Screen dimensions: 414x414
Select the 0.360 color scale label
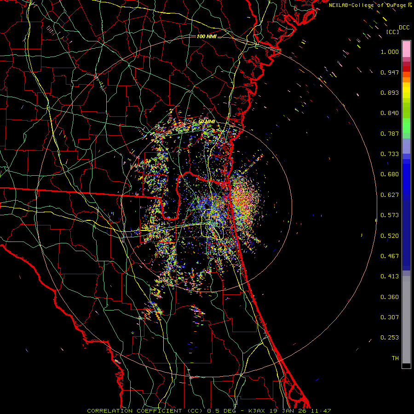390,297
